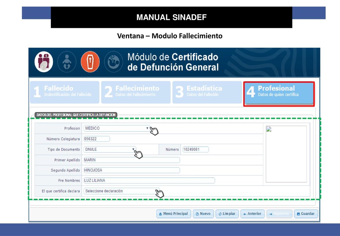
Task: Go back with the Anterior button
Action: tap(252, 214)
